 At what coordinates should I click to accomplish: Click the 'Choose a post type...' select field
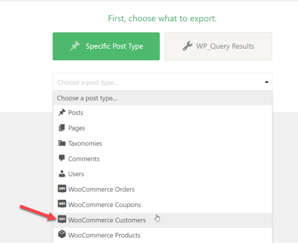click(158, 82)
